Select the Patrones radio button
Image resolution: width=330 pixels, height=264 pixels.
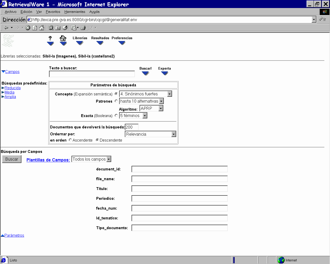116,101
